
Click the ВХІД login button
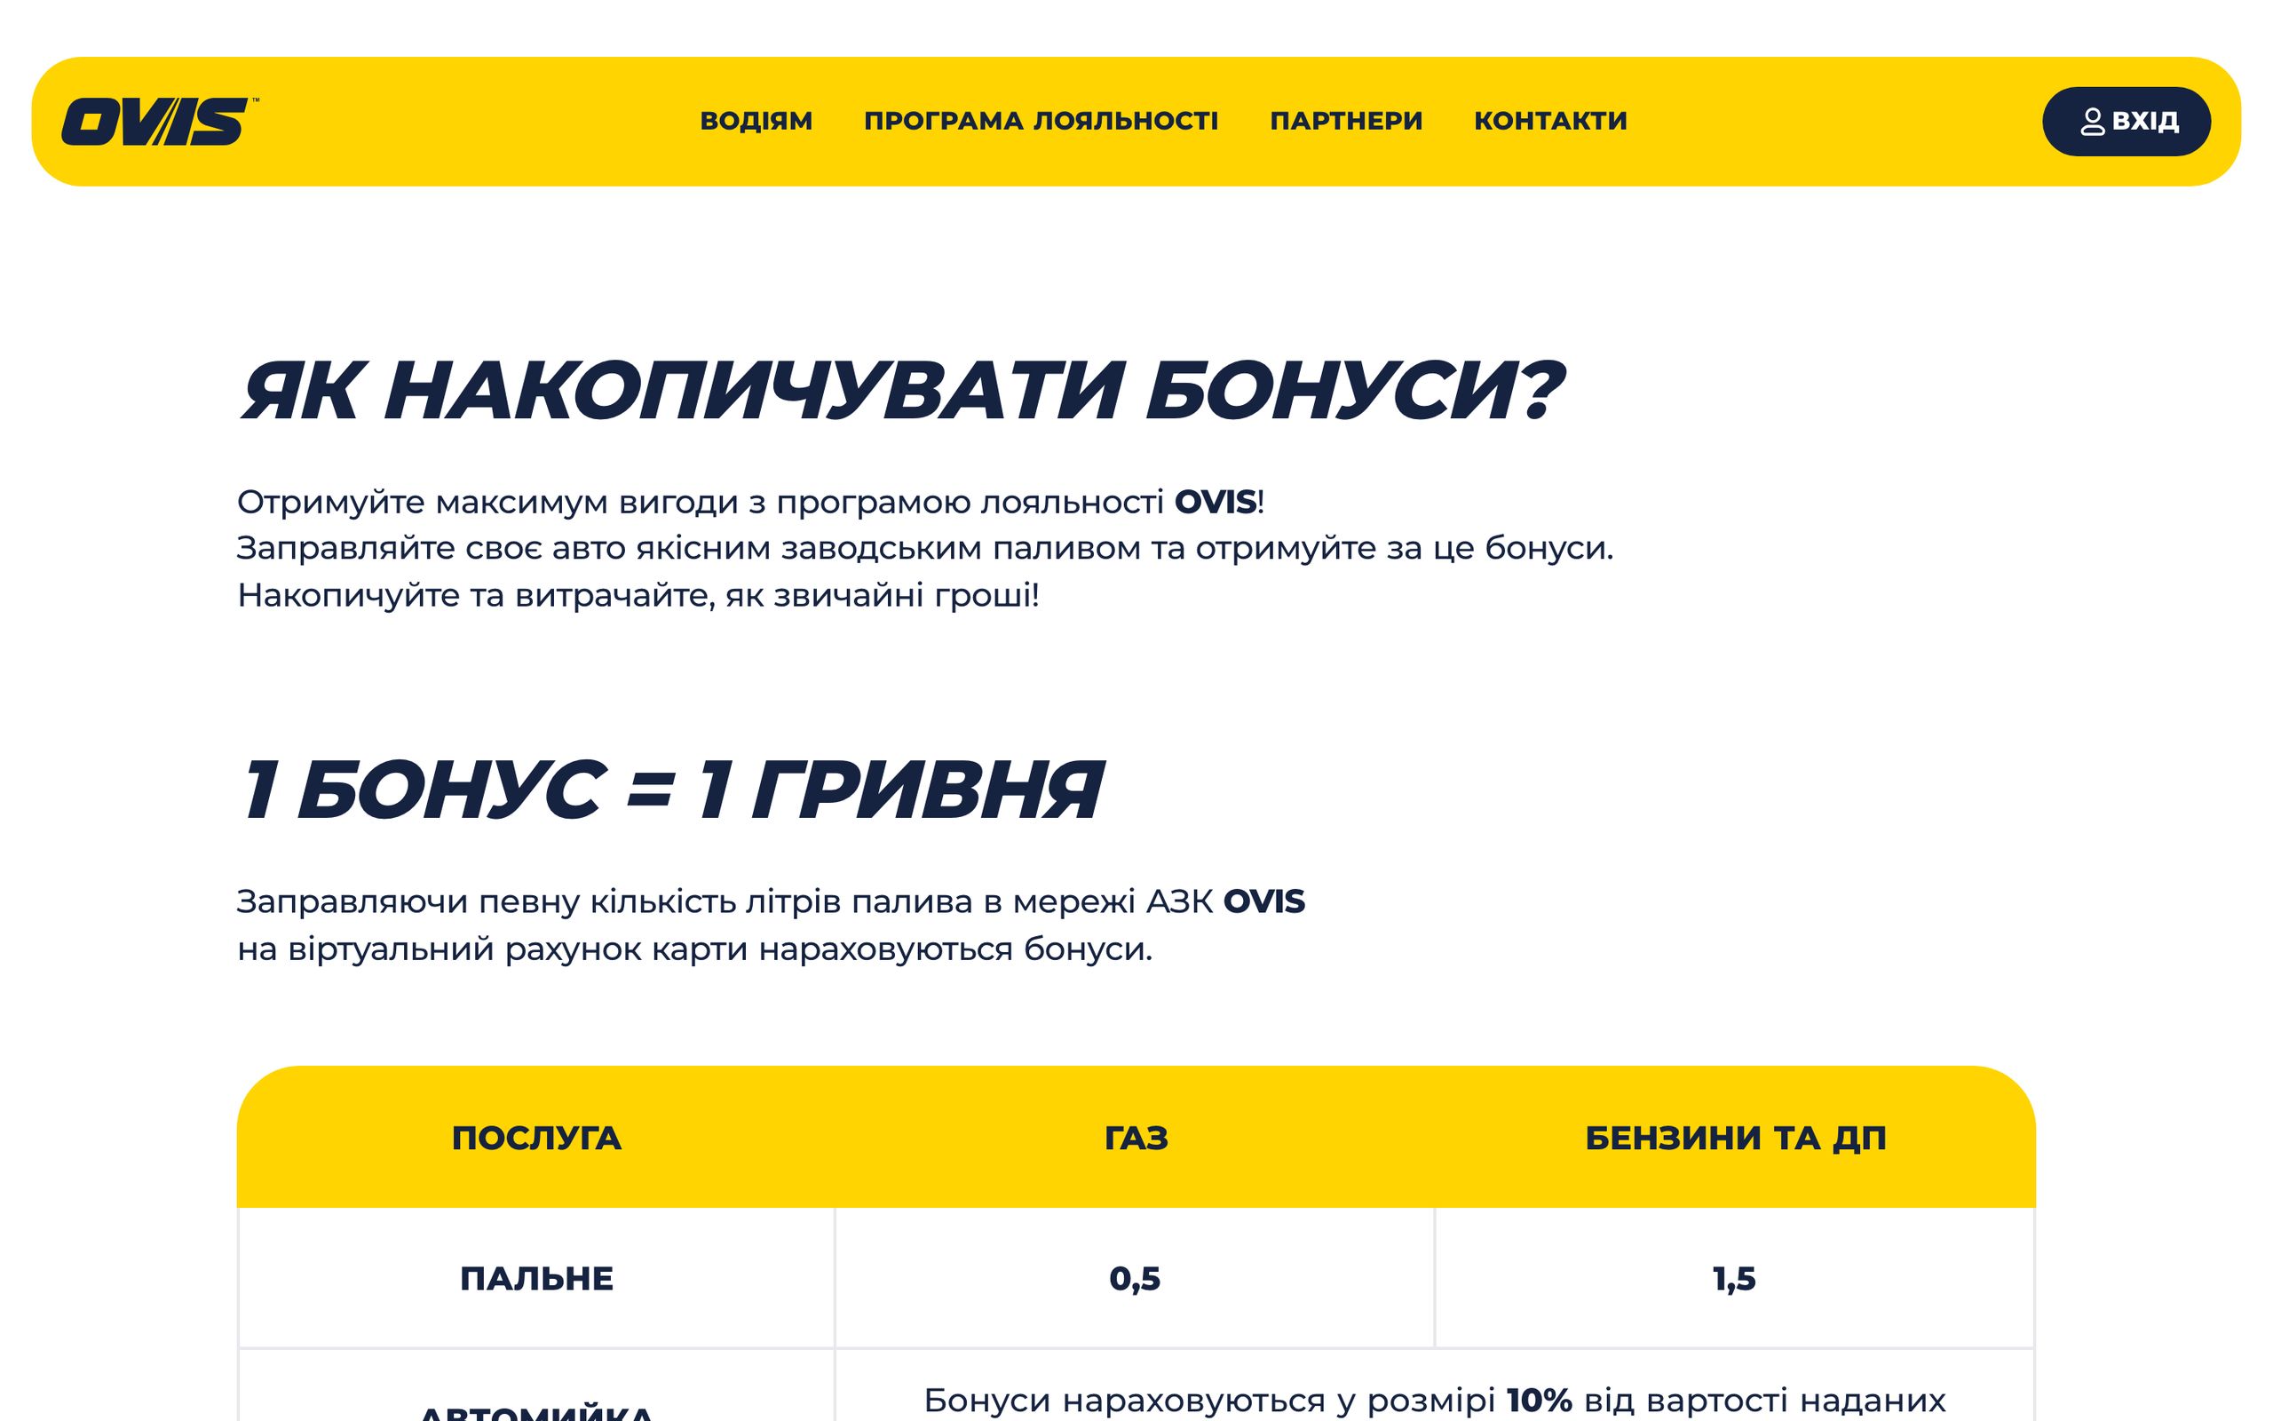point(2126,122)
